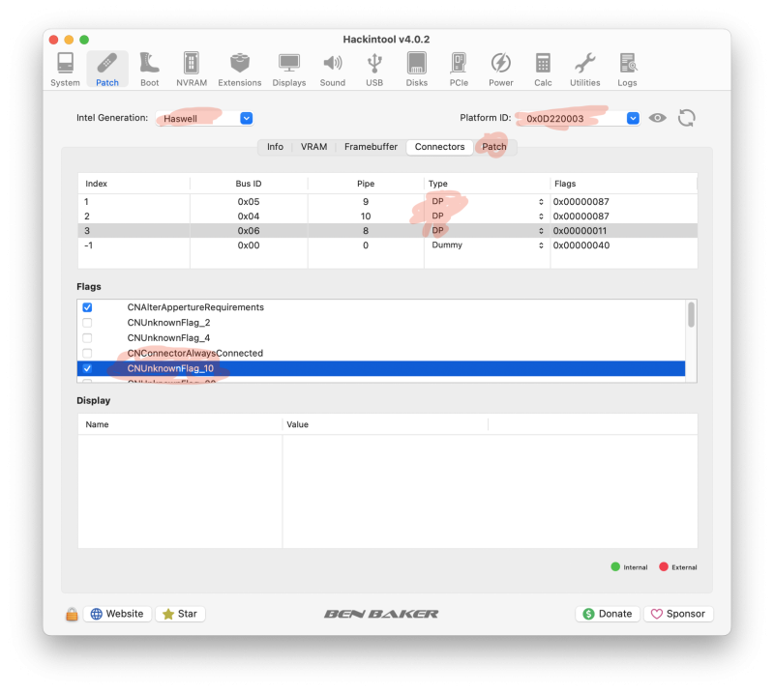The height and width of the screenshot is (692, 774).
Task: Open the Displays section
Action: click(289, 70)
